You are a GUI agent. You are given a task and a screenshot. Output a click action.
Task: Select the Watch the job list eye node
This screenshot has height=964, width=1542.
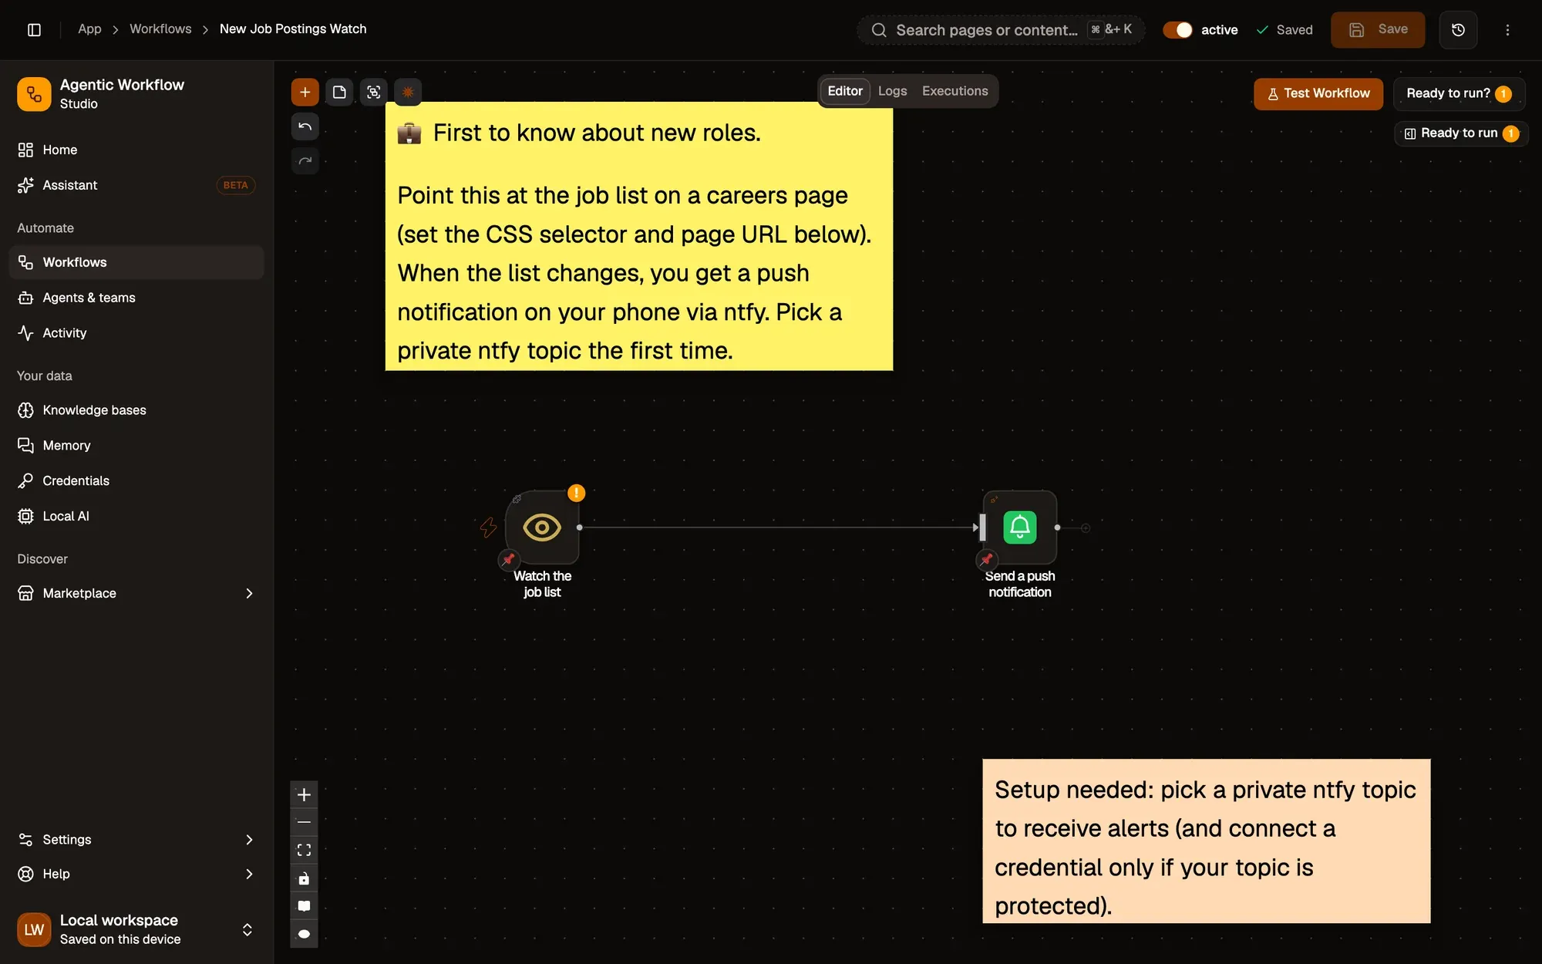click(542, 528)
